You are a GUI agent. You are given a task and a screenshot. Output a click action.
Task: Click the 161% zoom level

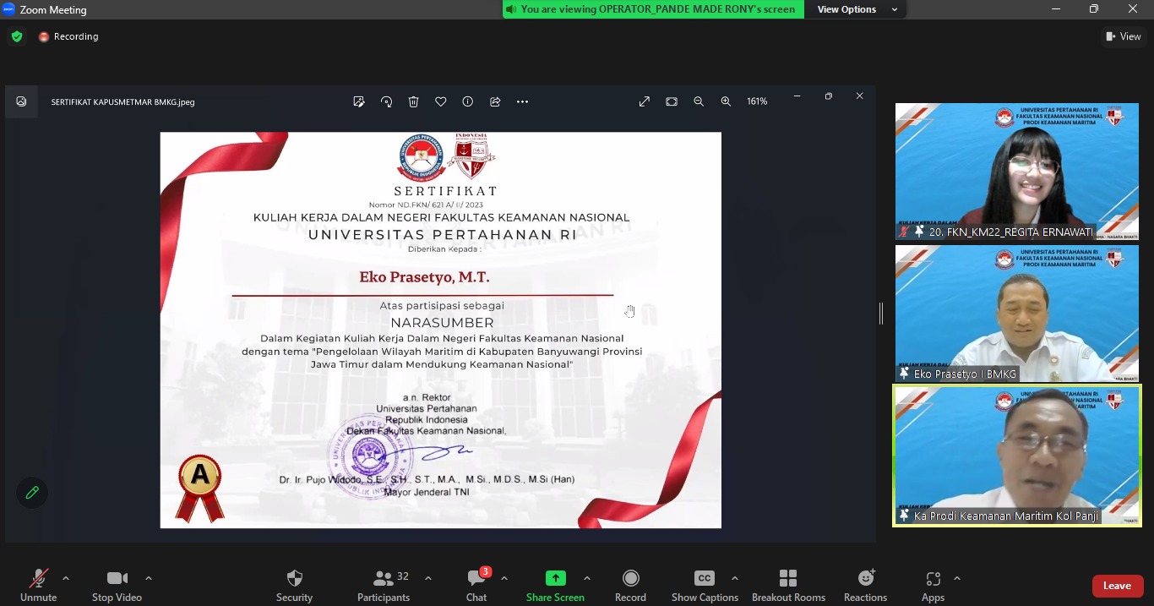[x=757, y=101]
